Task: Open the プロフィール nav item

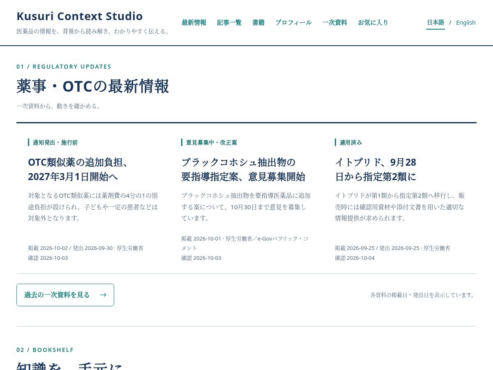Action: (293, 23)
